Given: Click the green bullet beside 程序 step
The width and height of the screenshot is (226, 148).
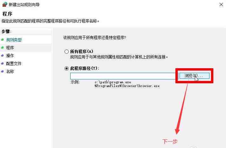Looking at the screenshot, I should click(x=2, y=48).
